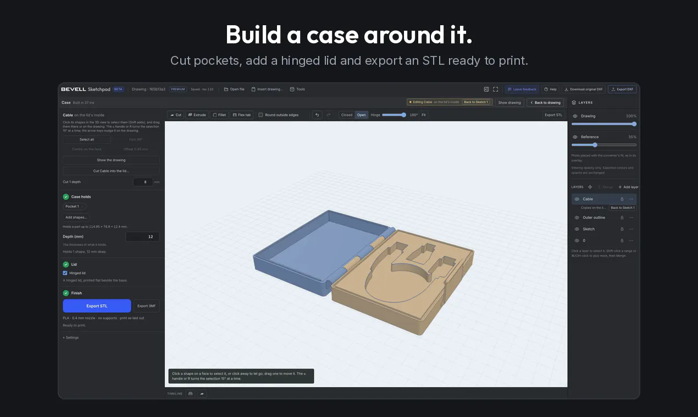The width and height of the screenshot is (698, 417).
Task: Open Sketch layer more options
Action: point(631,229)
